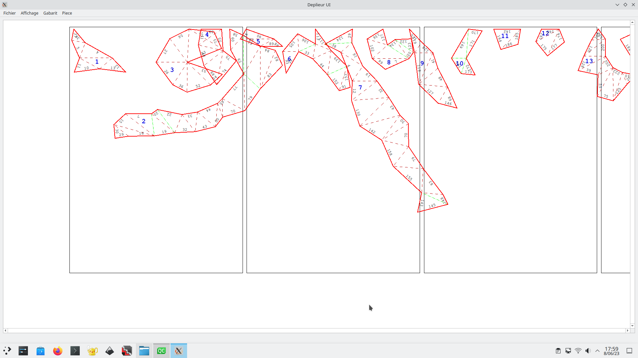Open the Gabarit menu

click(x=50, y=13)
